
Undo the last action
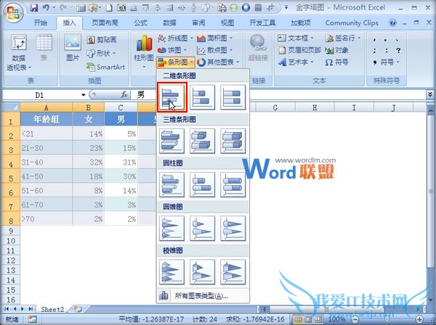pos(46,7)
